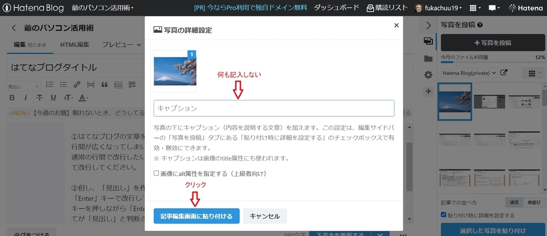Select the photo upload sidebar tab

[x=428, y=41]
